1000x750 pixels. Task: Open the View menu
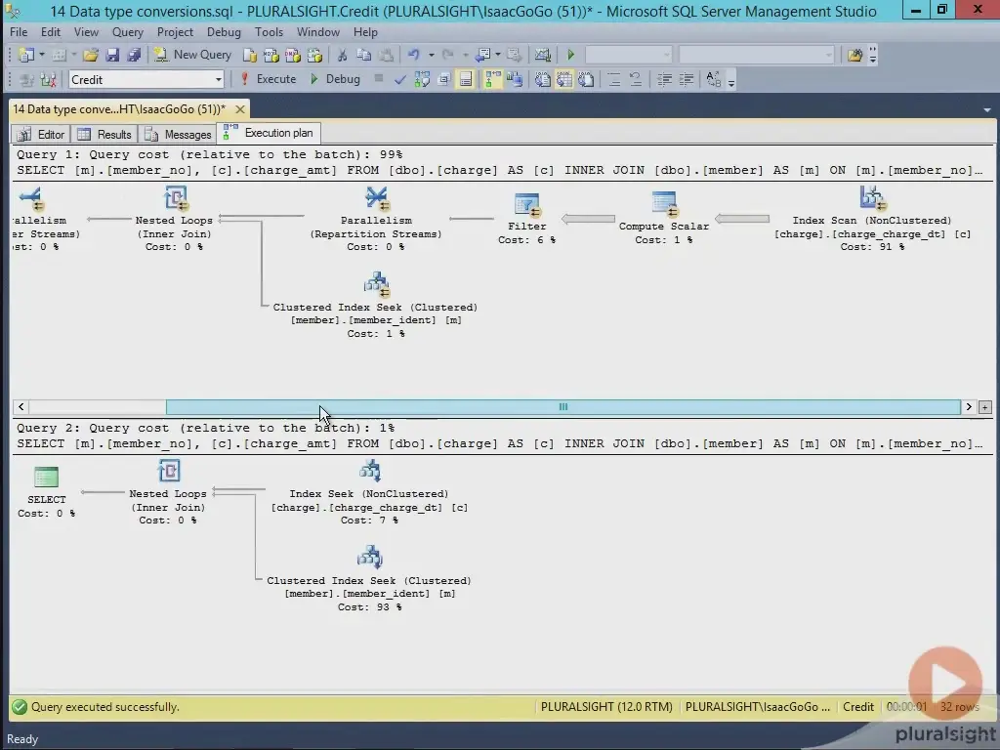coord(86,32)
